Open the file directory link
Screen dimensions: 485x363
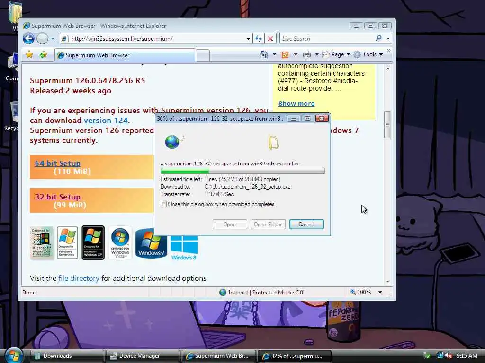click(79, 278)
